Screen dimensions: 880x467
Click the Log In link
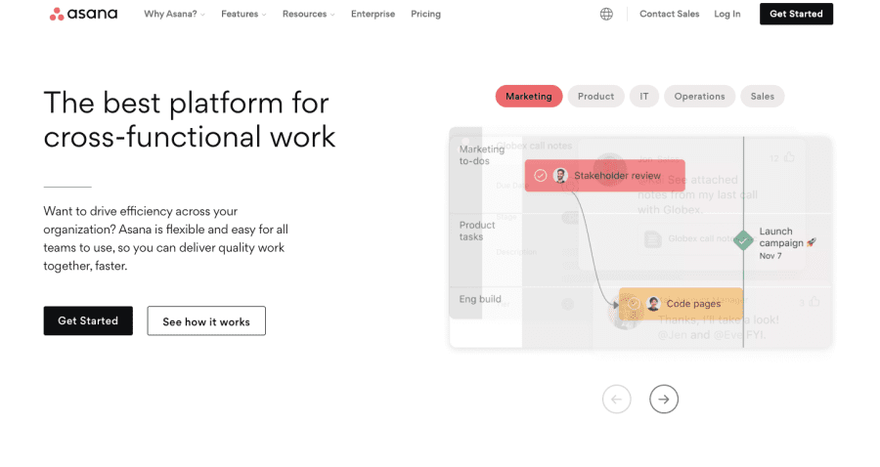(727, 14)
